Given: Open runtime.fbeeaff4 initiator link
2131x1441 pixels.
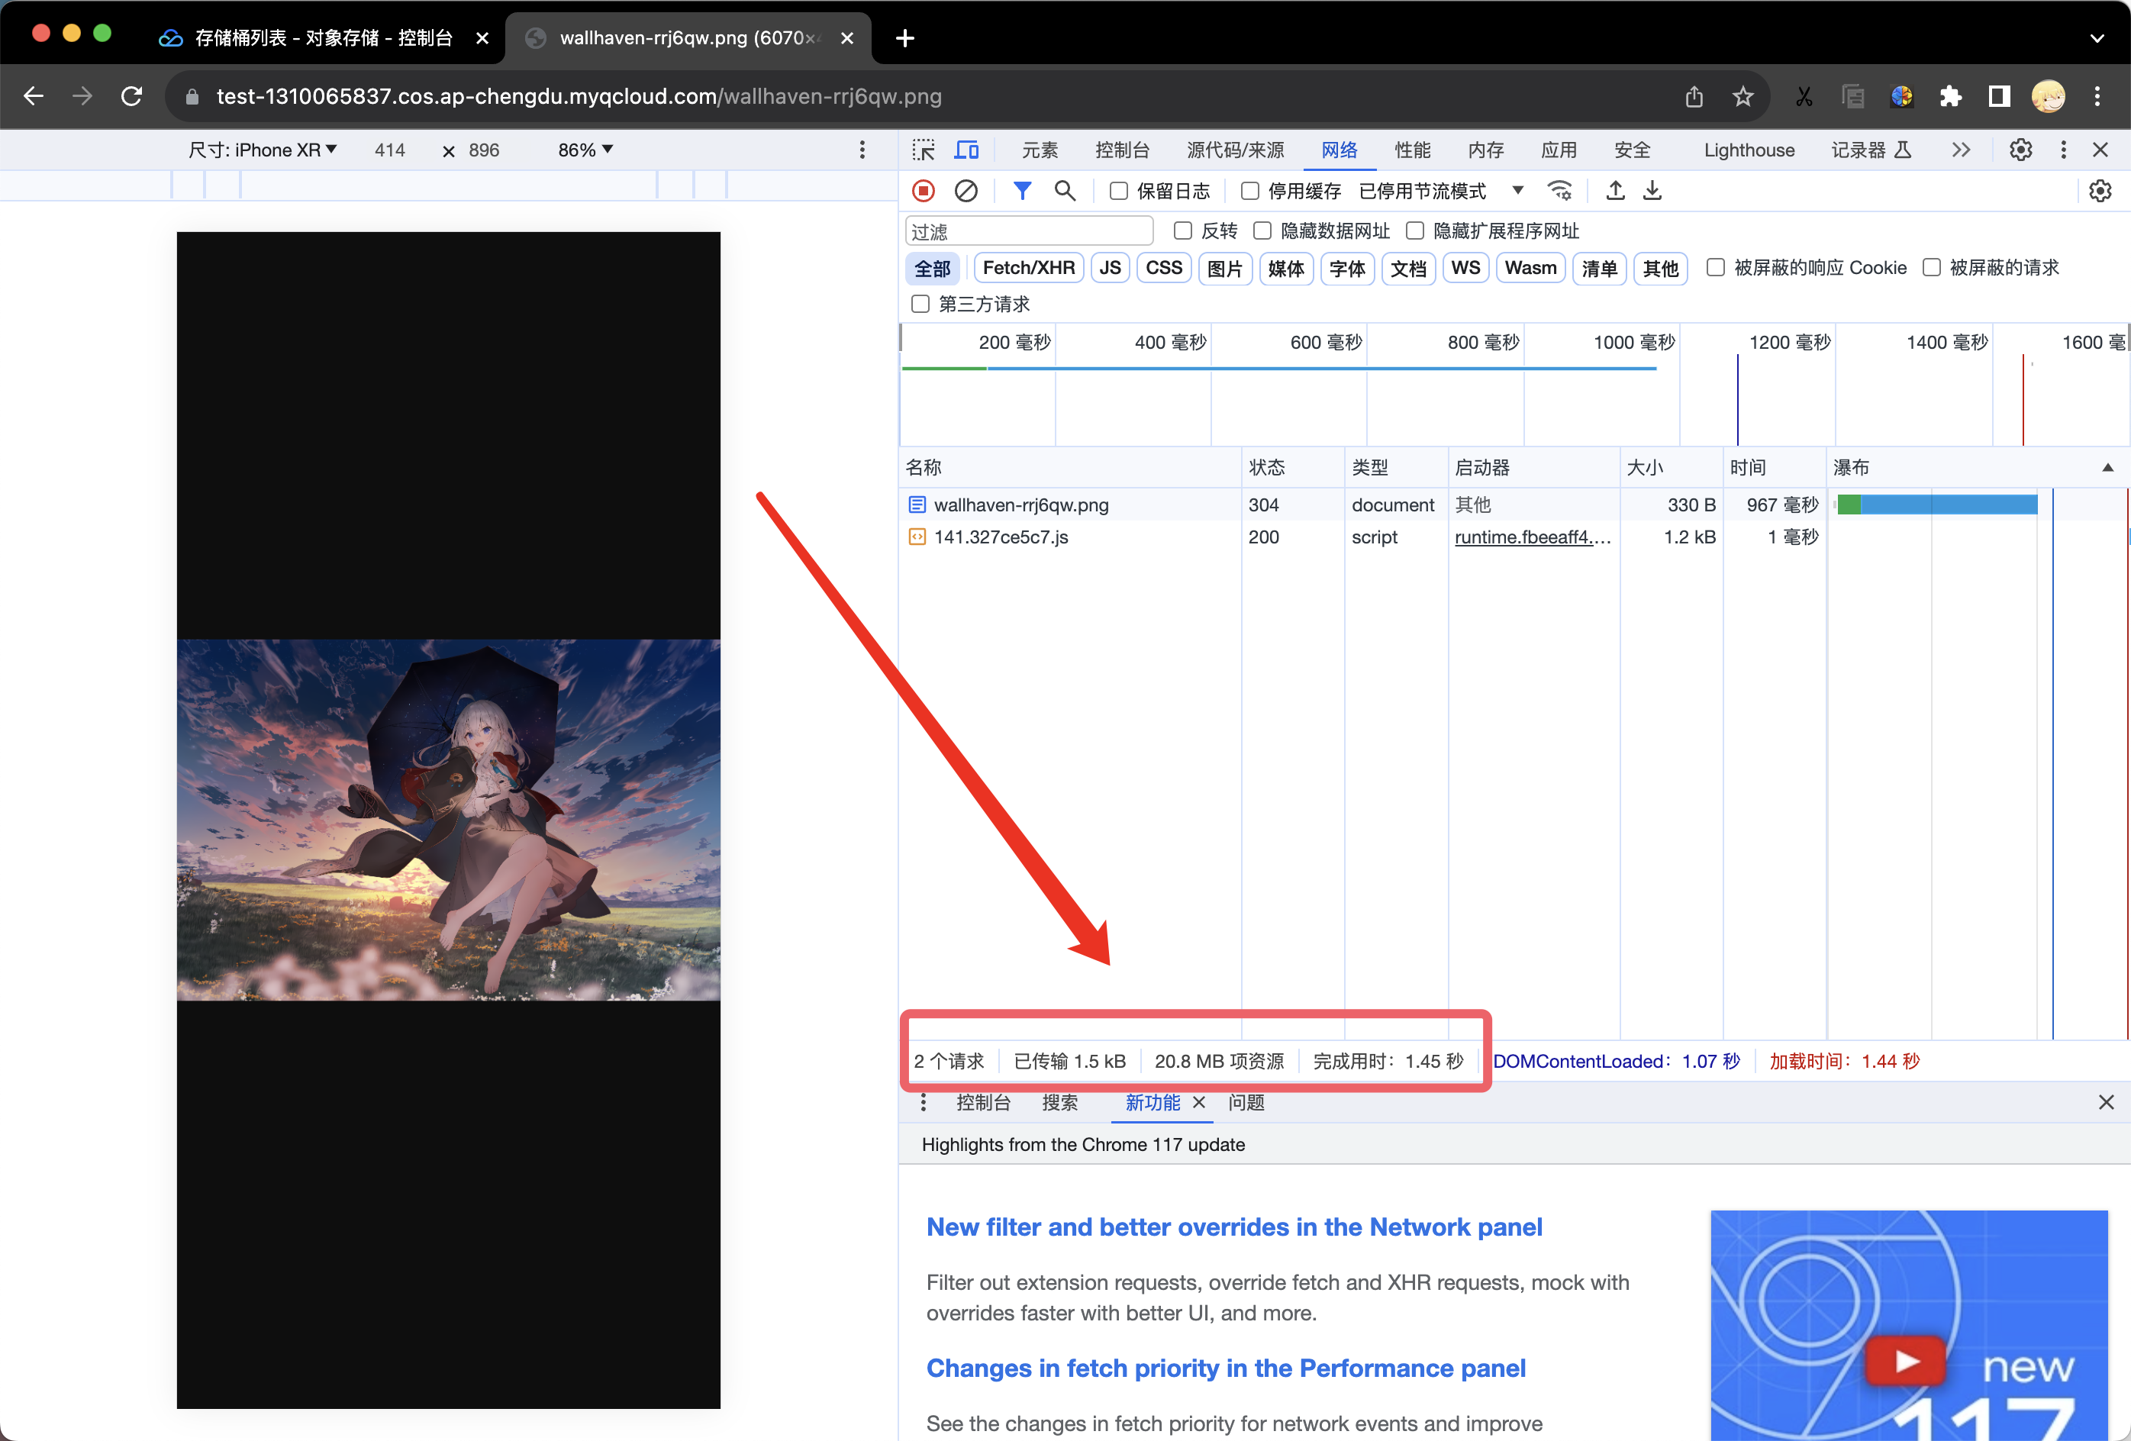Looking at the screenshot, I should [1533, 537].
